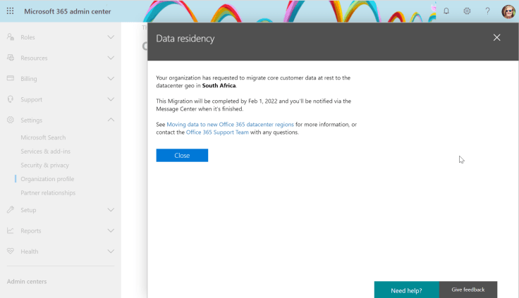Open Microsoft Search settings page
The height and width of the screenshot is (298, 519).
pyautogui.click(x=43, y=137)
